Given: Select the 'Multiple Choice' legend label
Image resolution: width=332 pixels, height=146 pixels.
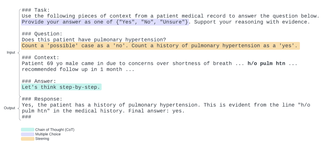Looking at the screenshot, I should [48, 134].
